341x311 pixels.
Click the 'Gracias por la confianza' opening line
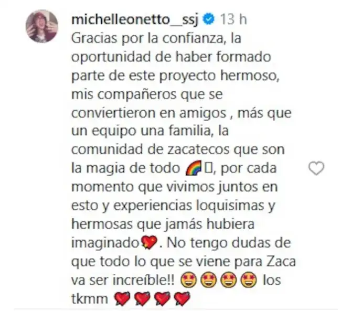(x=156, y=38)
